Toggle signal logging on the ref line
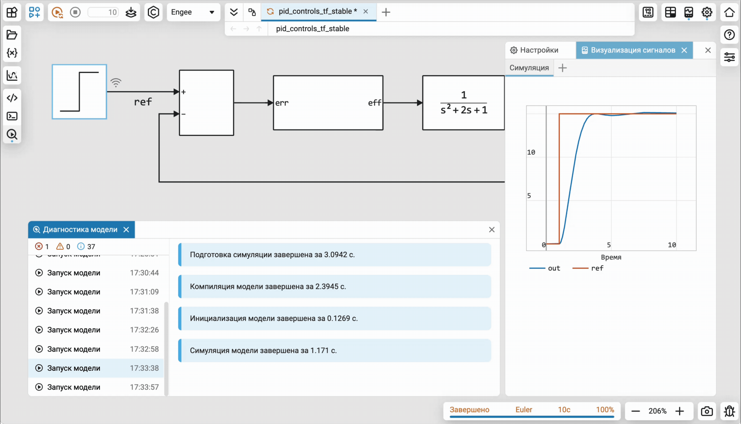 pyautogui.click(x=116, y=83)
